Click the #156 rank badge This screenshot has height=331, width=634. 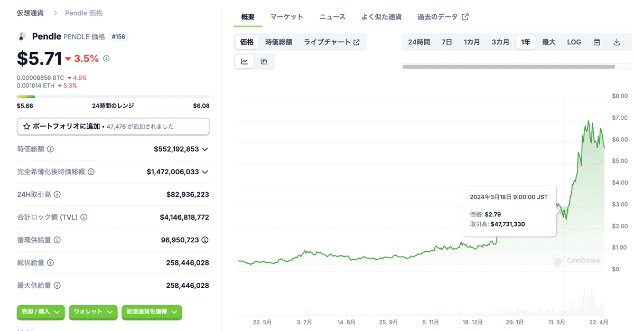(118, 37)
